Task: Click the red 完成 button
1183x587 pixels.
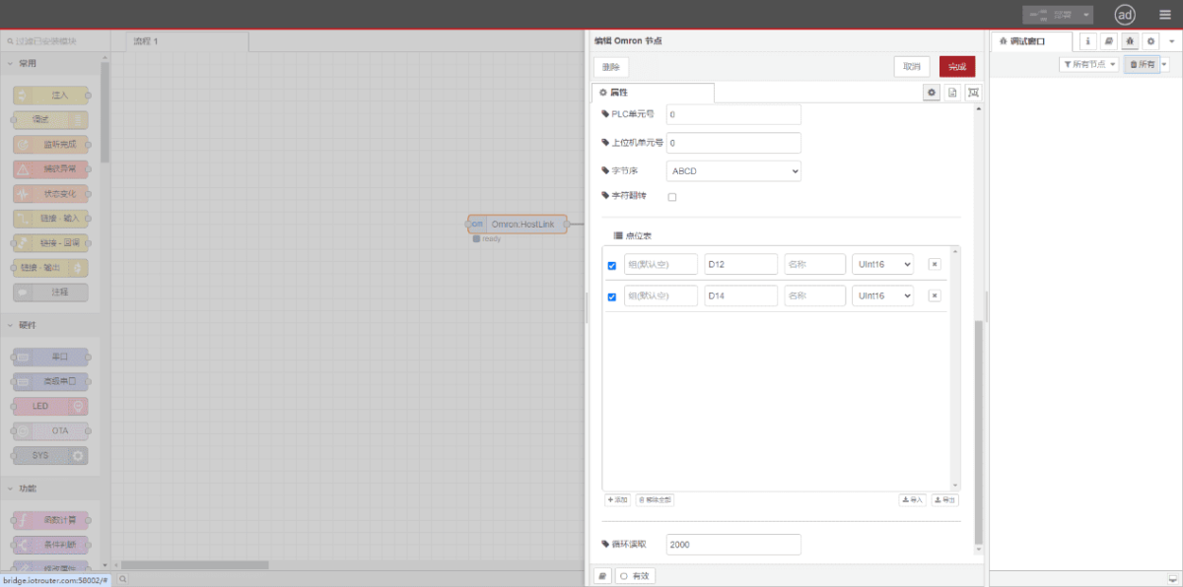Action: 955,66
